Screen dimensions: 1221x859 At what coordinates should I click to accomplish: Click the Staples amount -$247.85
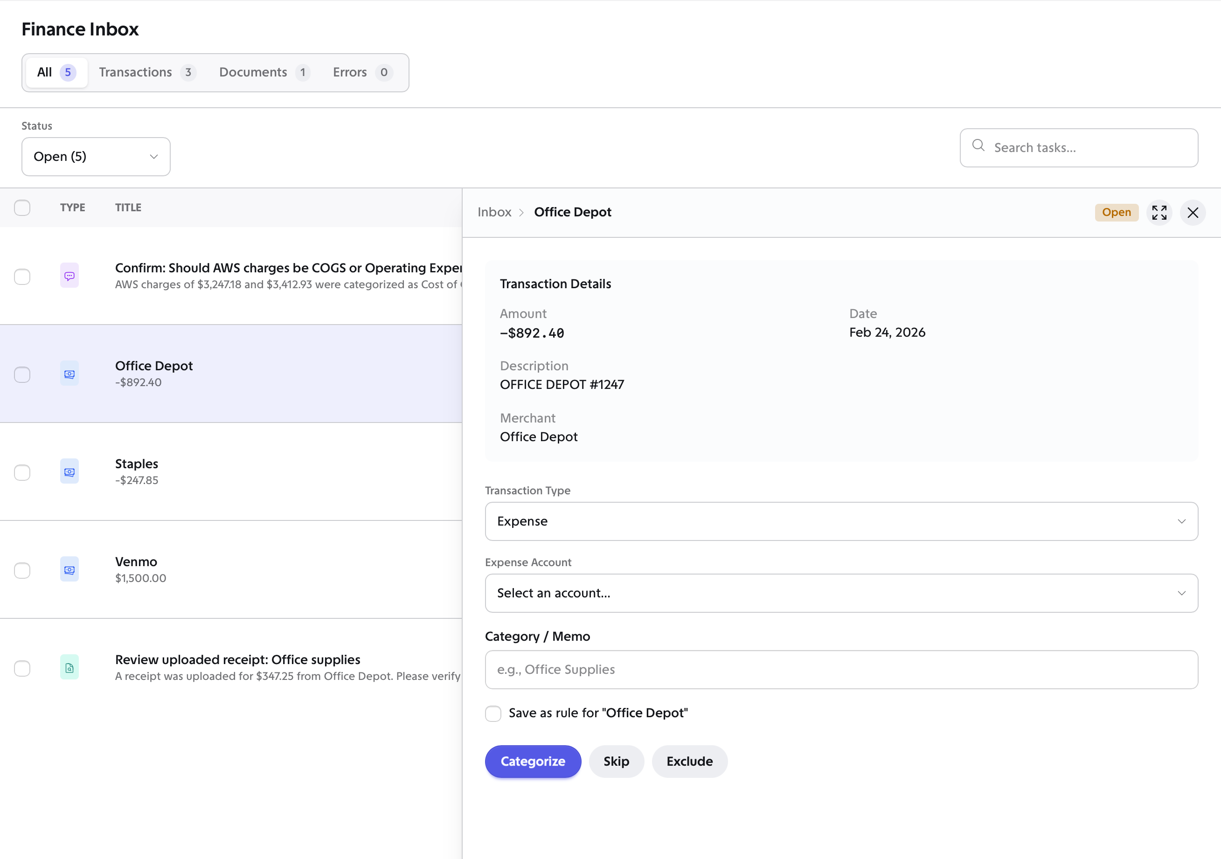click(137, 480)
